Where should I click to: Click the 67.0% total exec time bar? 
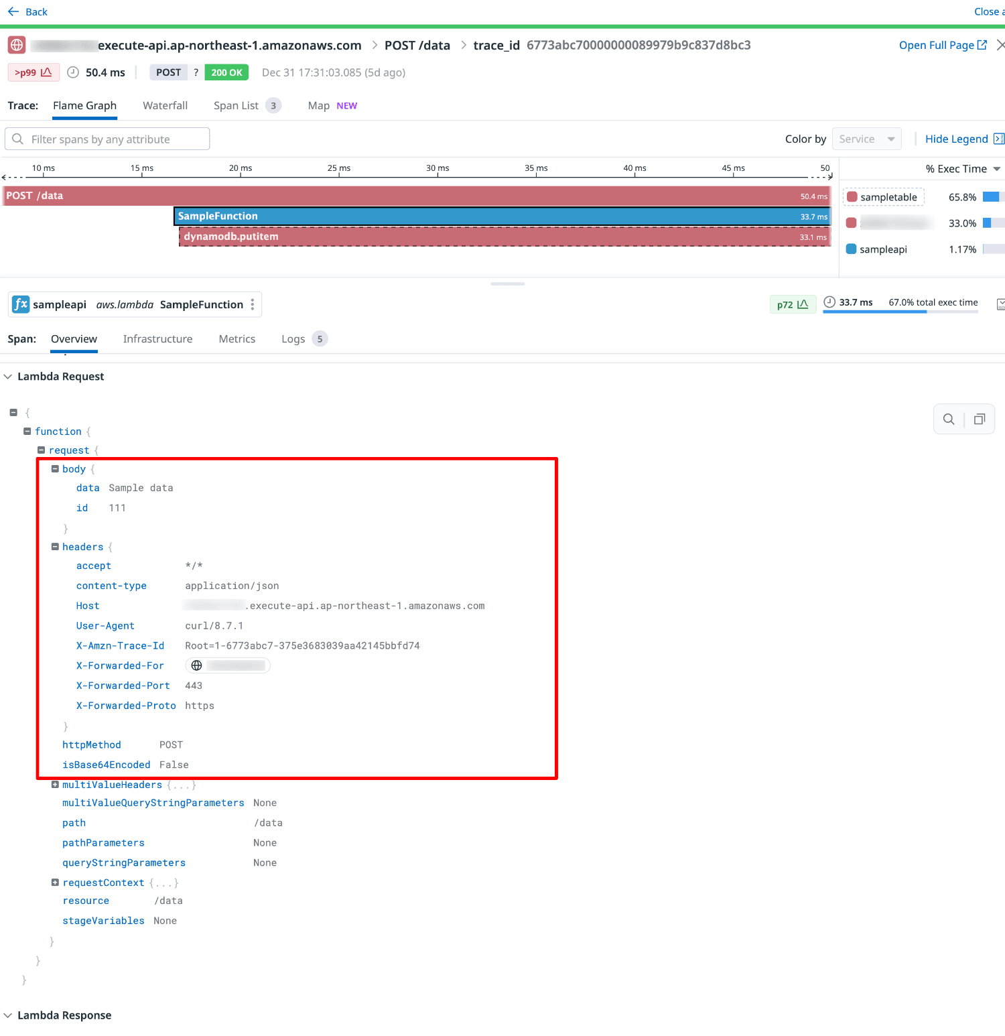900,312
